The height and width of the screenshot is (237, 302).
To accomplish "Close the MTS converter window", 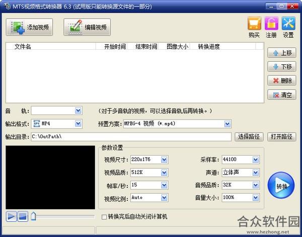I will [x=292, y=7].
